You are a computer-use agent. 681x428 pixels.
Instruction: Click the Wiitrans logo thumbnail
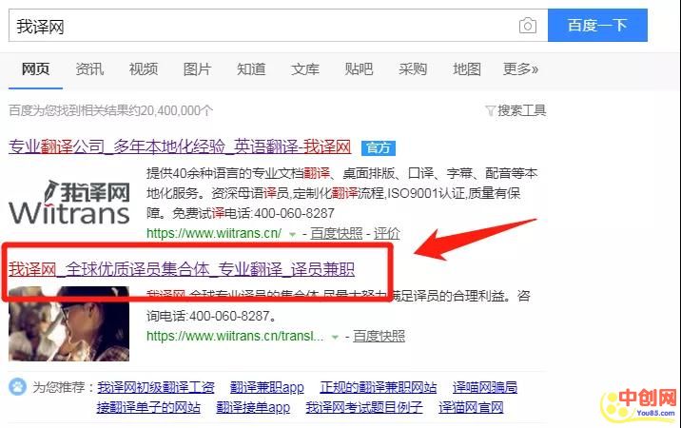click(68, 202)
